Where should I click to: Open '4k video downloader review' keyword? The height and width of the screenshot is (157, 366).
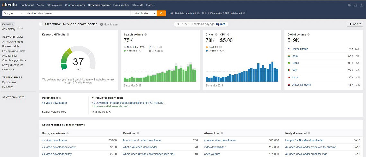58,147
